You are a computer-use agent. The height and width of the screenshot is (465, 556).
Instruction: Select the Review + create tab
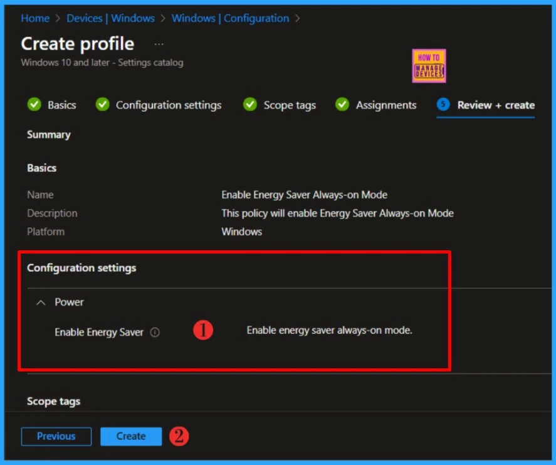[x=495, y=105]
